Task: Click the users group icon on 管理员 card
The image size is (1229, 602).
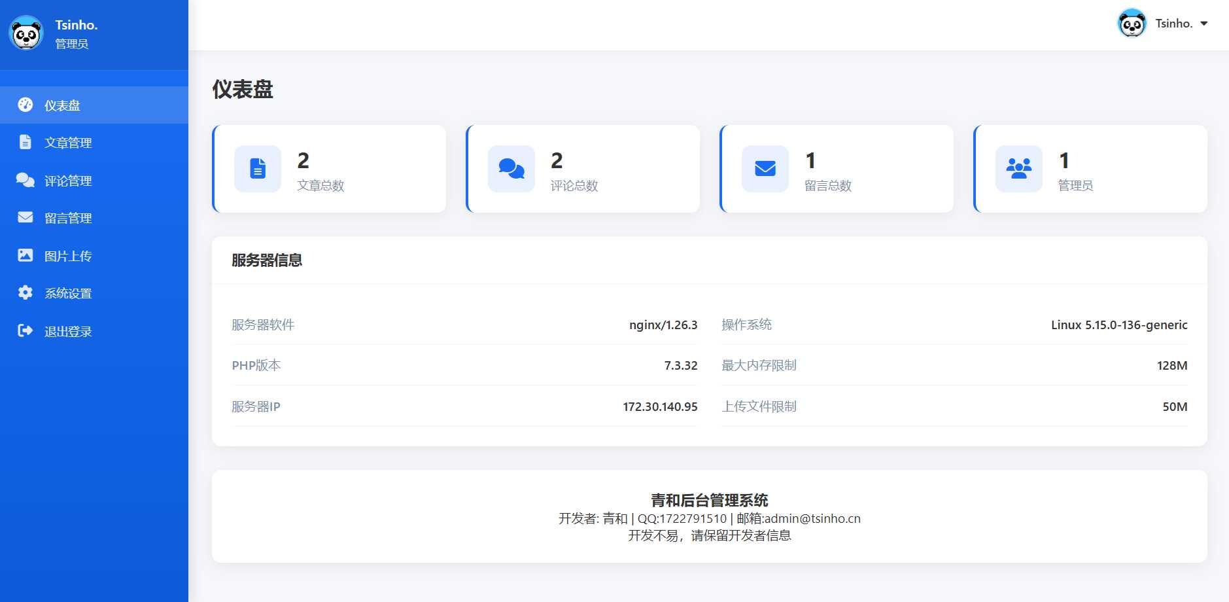Action: click(x=1018, y=168)
